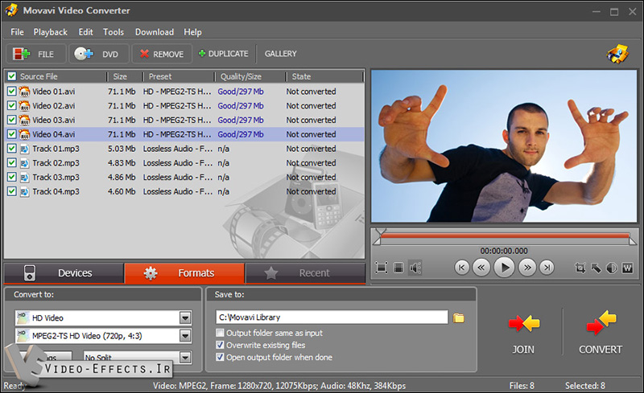Open the File menu
Image resolution: width=644 pixels, height=393 pixels.
17,32
